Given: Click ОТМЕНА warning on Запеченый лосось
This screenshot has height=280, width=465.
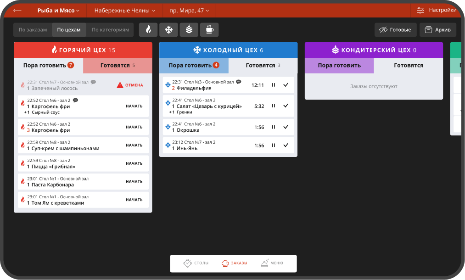Looking at the screenshot, I should pos(130,85).
